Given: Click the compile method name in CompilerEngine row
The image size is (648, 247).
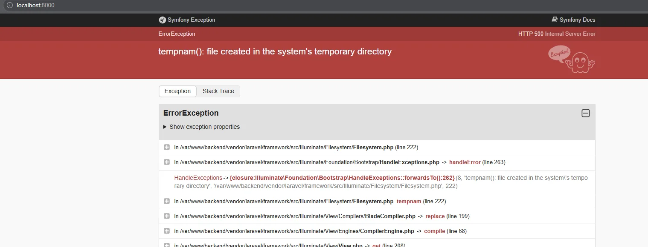Looking at the screenshot, I should 434,231.
